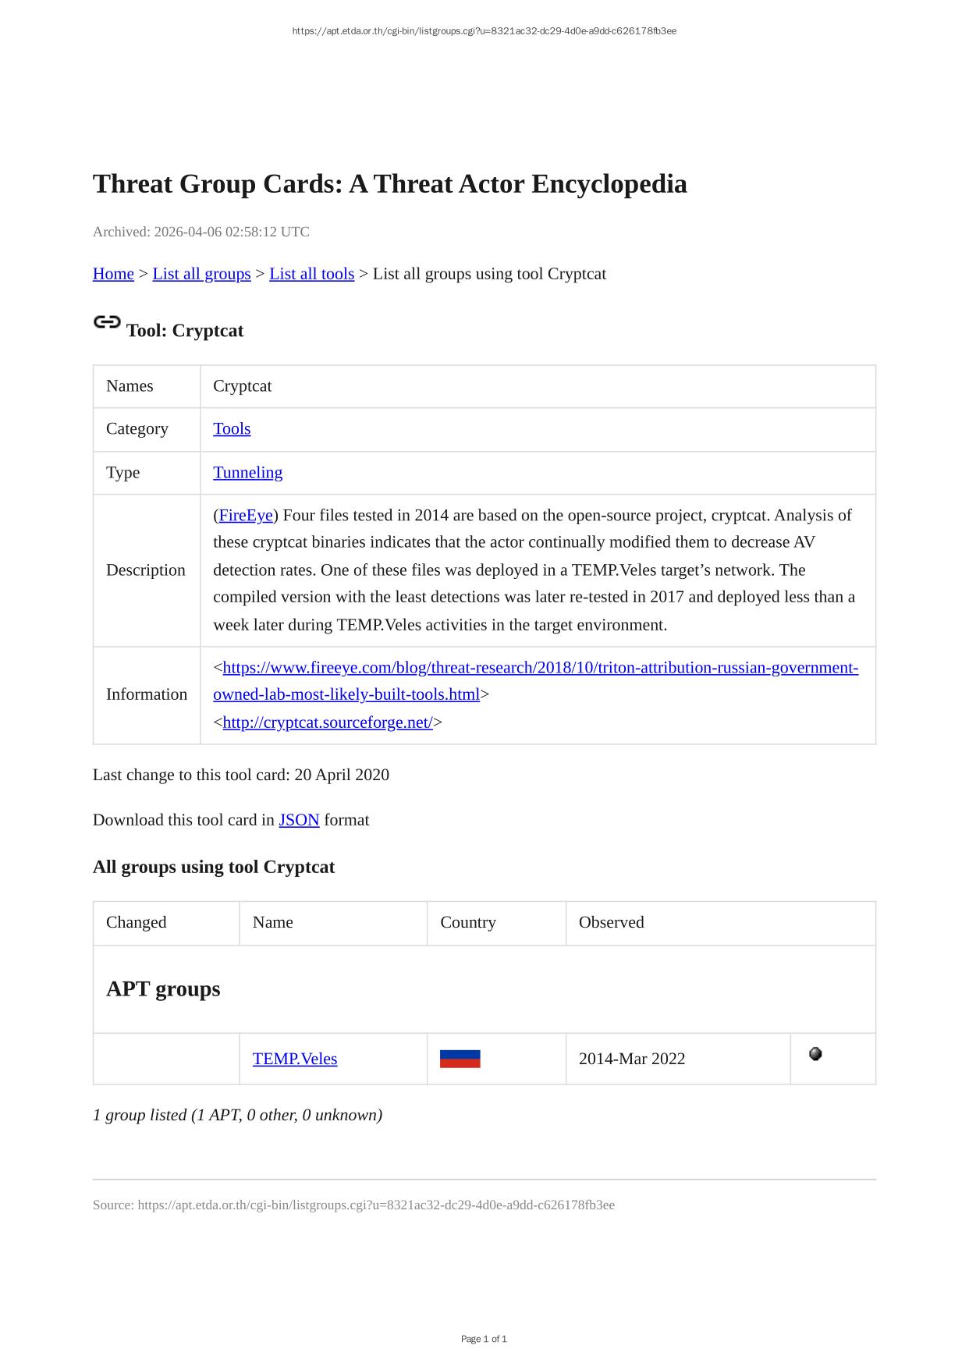
Task: Click the chain link icon beside Tool: Cryptcat
Action: (x=107, y=322)
